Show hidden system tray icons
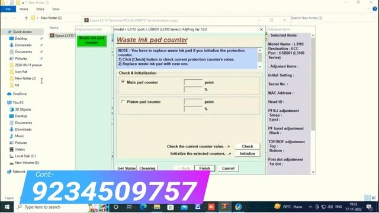 [310, 207]
